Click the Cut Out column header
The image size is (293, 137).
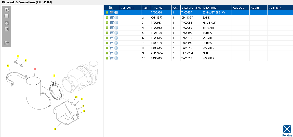coord(241,8)
